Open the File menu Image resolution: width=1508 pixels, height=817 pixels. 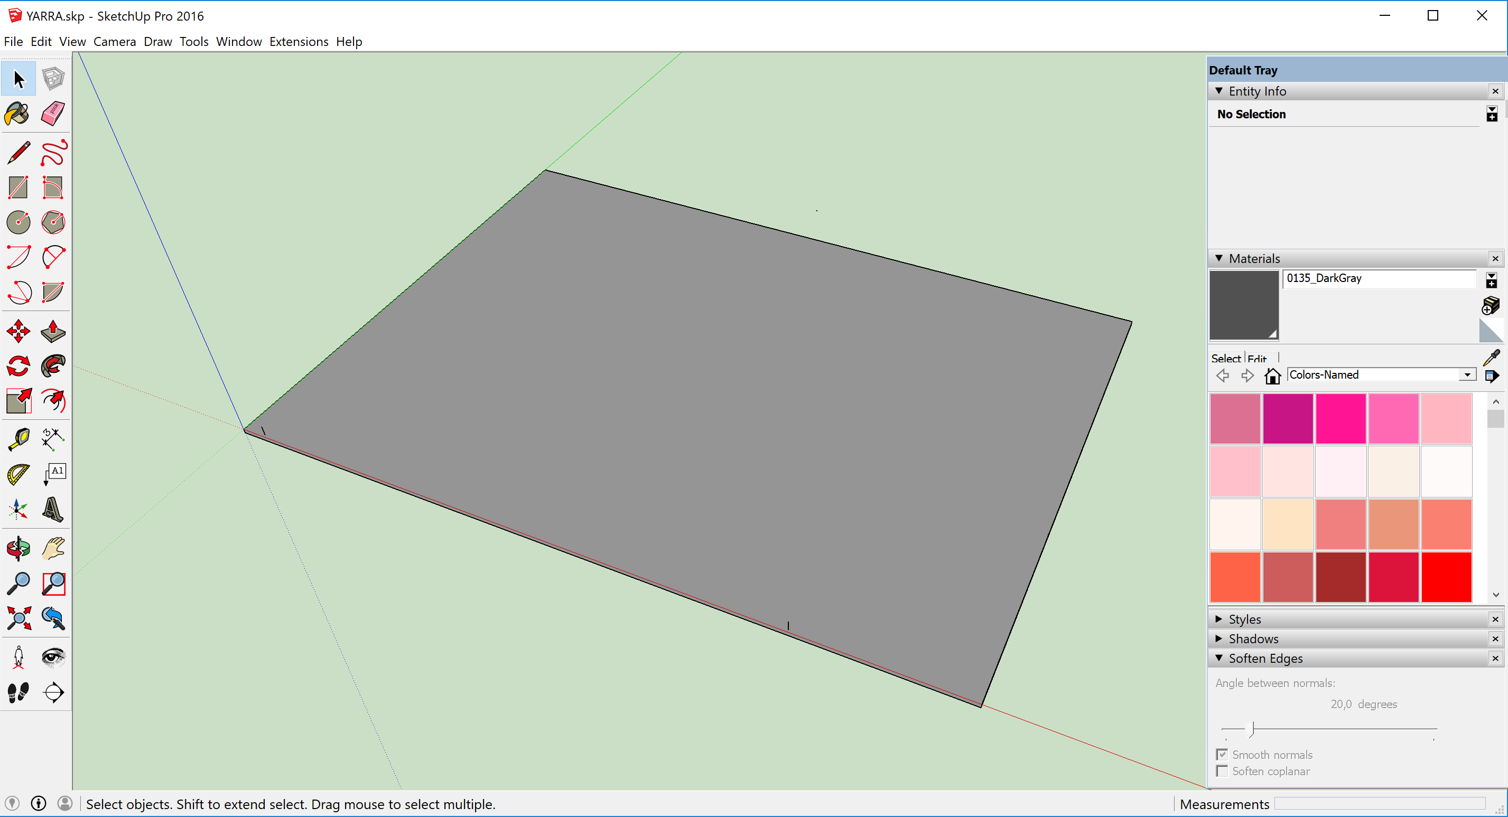point(13,42)
